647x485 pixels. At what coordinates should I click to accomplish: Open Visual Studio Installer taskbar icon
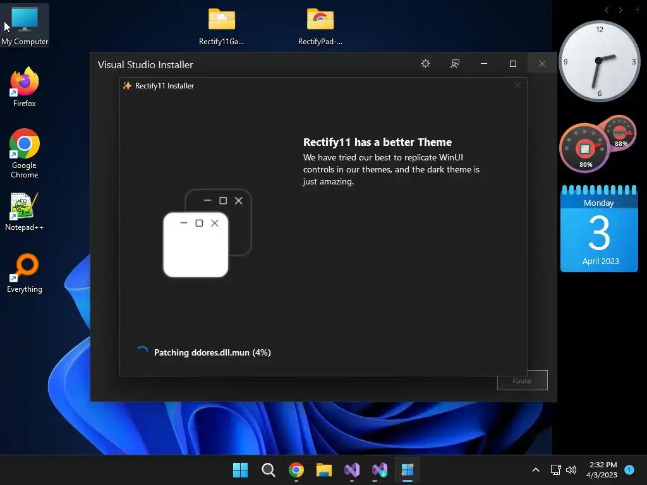(x=380, y=470)
